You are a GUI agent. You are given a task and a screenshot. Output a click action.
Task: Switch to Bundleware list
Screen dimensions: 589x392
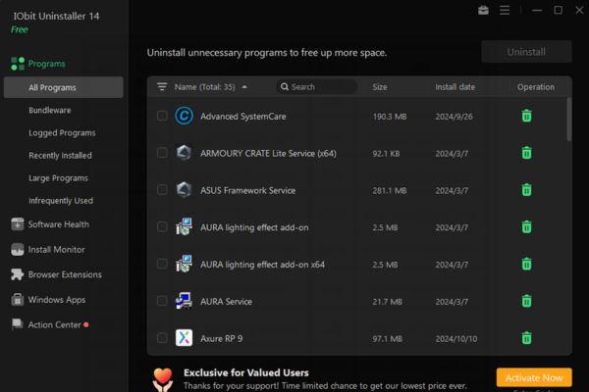50,111
